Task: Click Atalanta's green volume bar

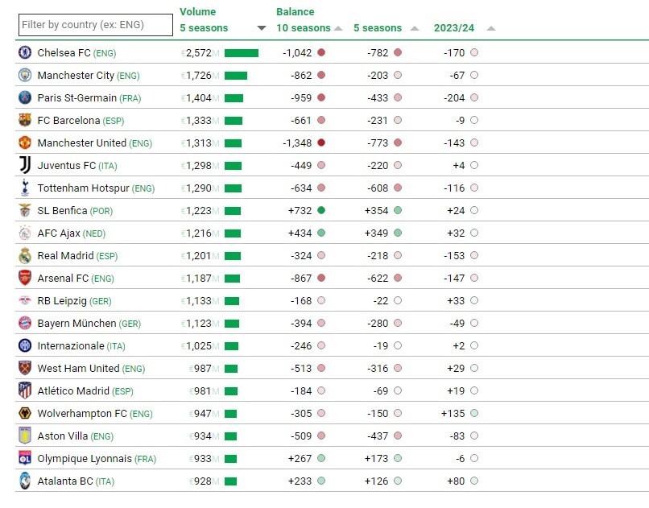Action: pyautogui.click(x=231, y=481)
